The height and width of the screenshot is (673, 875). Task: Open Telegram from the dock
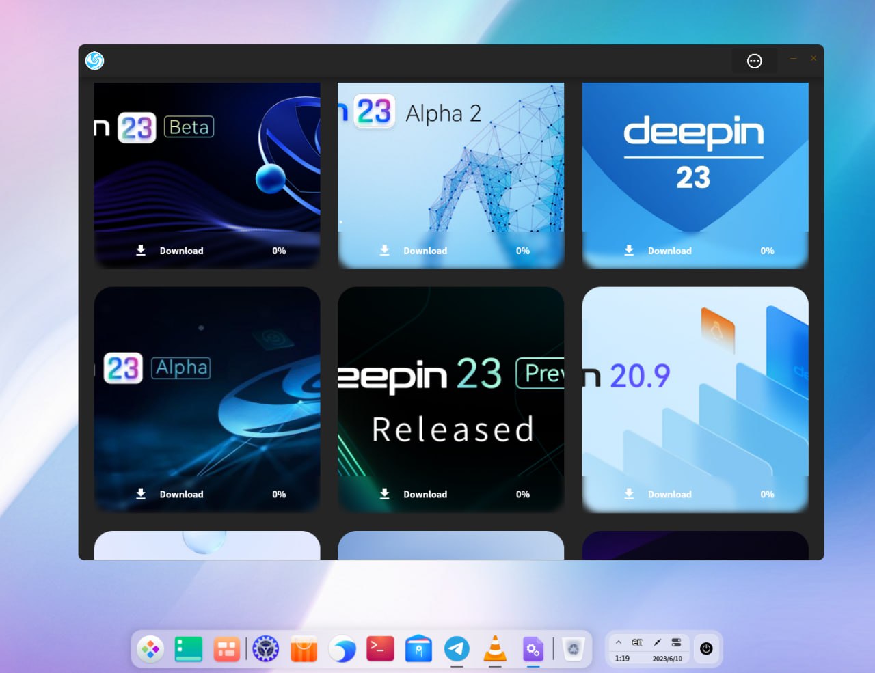pyautogui.click(x=457, y=648)
